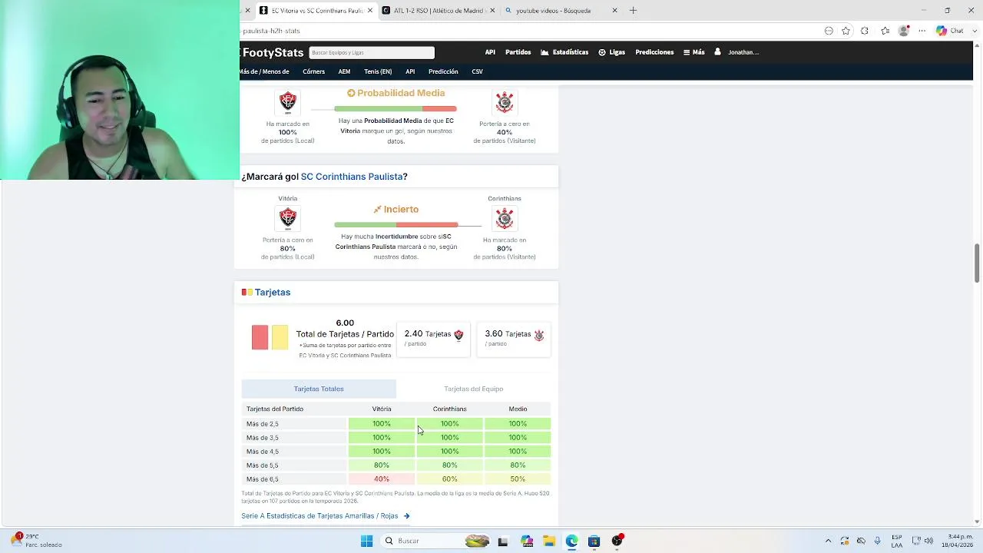Open File Explorer from the taskbar
Image resolution: width=983 pixels, height=553 pixels.
(549, 541)
